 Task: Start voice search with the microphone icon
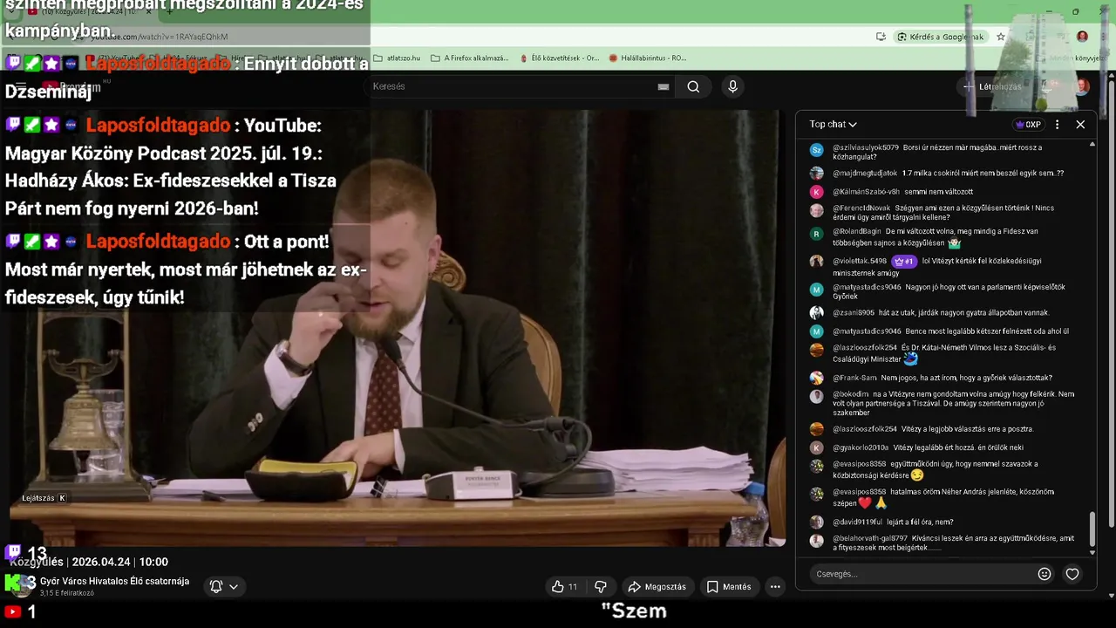[732, 86]
